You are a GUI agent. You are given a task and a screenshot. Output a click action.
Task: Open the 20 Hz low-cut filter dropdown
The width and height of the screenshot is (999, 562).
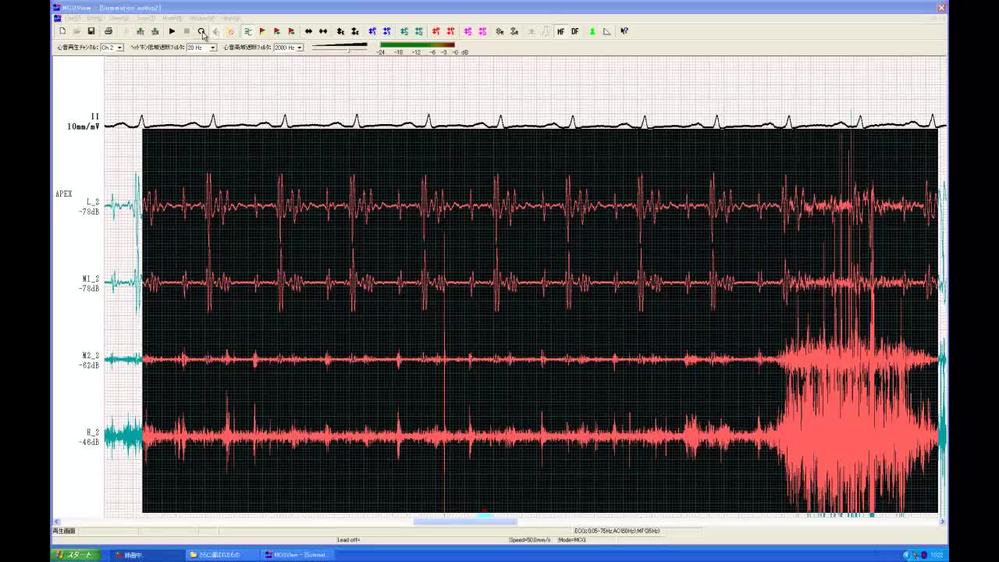pyautogui.click(x=212, y=48)
